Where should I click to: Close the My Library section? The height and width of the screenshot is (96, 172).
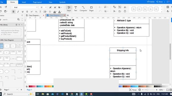click(22, 25)
